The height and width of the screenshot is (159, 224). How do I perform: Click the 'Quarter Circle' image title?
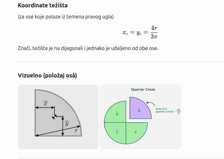pyautogui.click(x=143, y=90)
